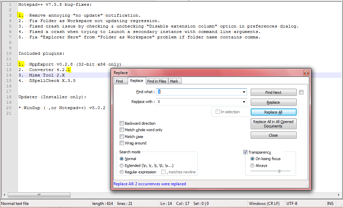Click the 'Updater (Installer only):' line
Screen dimensions: 343x208
[52, 97]
